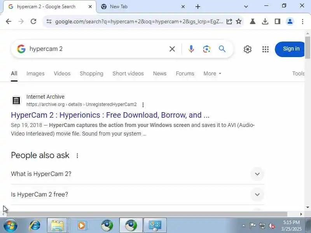Click the Internet Archive site name
This screenshot has height=233, width=311.
tap(45, 97)
